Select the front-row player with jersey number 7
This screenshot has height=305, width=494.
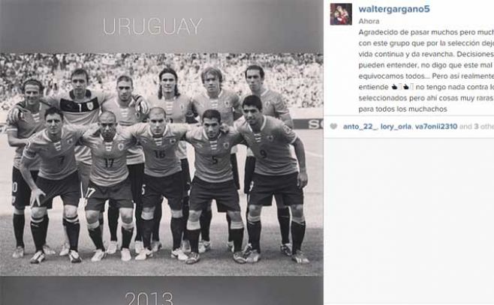54,184
